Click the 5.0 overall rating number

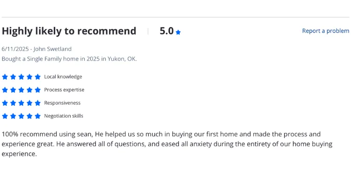pos(167,31)
